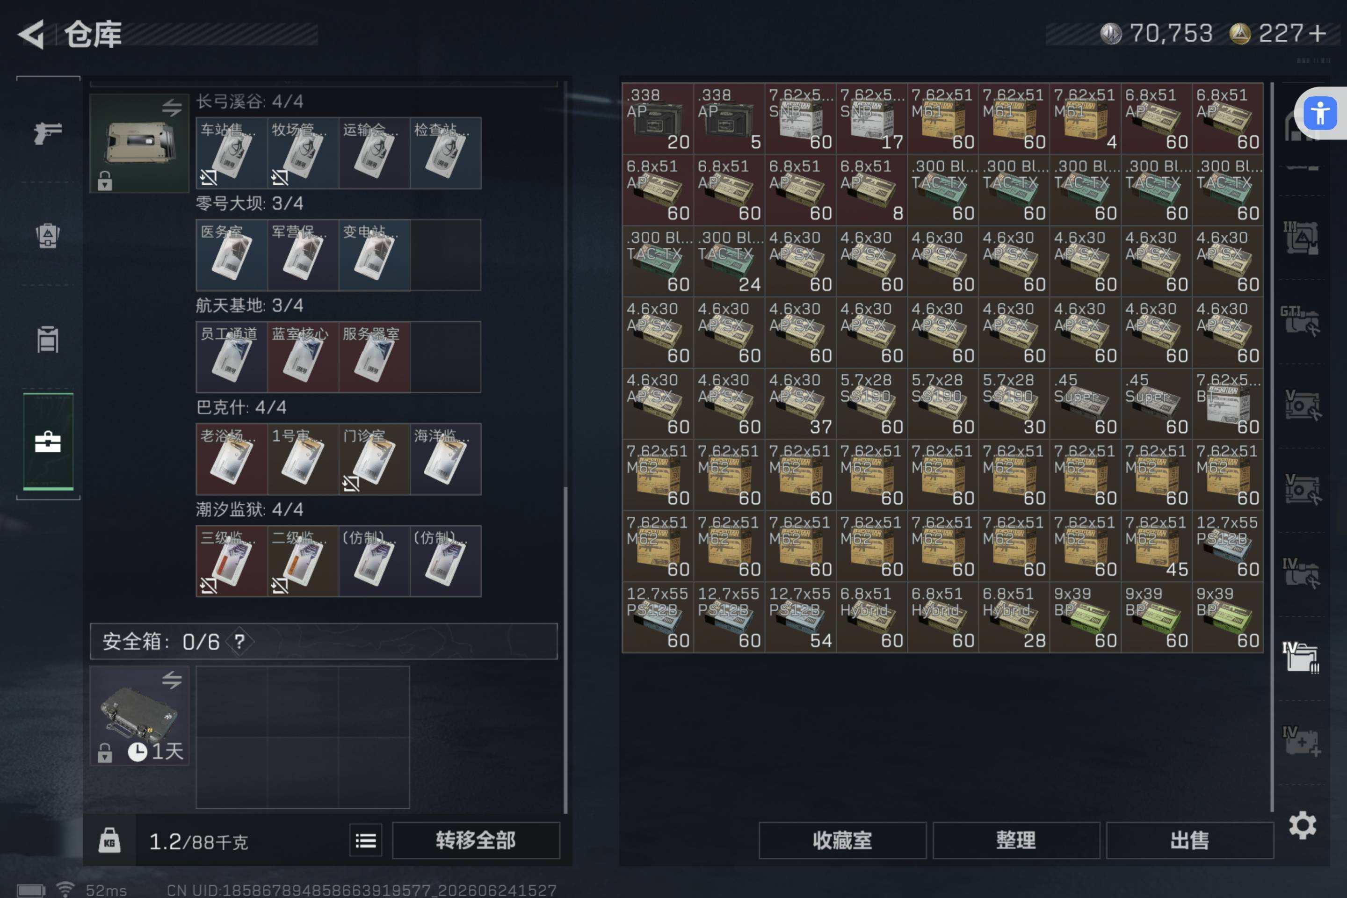Image resolution: width=1347 pixels, height=898 pixels.
Task: Open the weapons tab with the pistol icon
Action: click(x=48, y=133)
